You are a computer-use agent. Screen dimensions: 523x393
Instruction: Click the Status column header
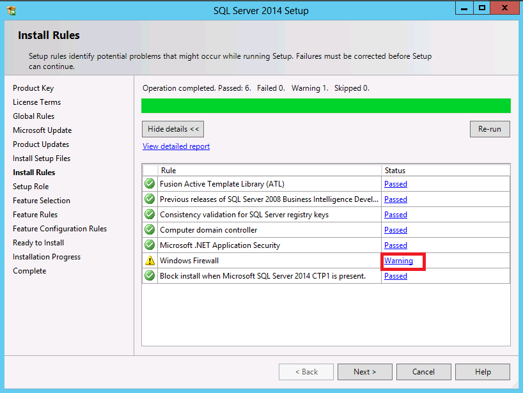446,171
